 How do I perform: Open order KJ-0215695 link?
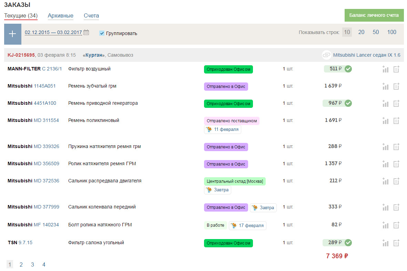point(21,55)
